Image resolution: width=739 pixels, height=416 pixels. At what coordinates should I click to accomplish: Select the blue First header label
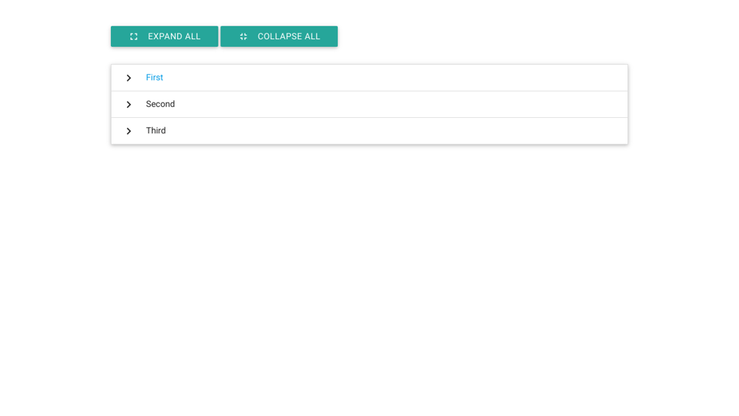pos(155,78)
